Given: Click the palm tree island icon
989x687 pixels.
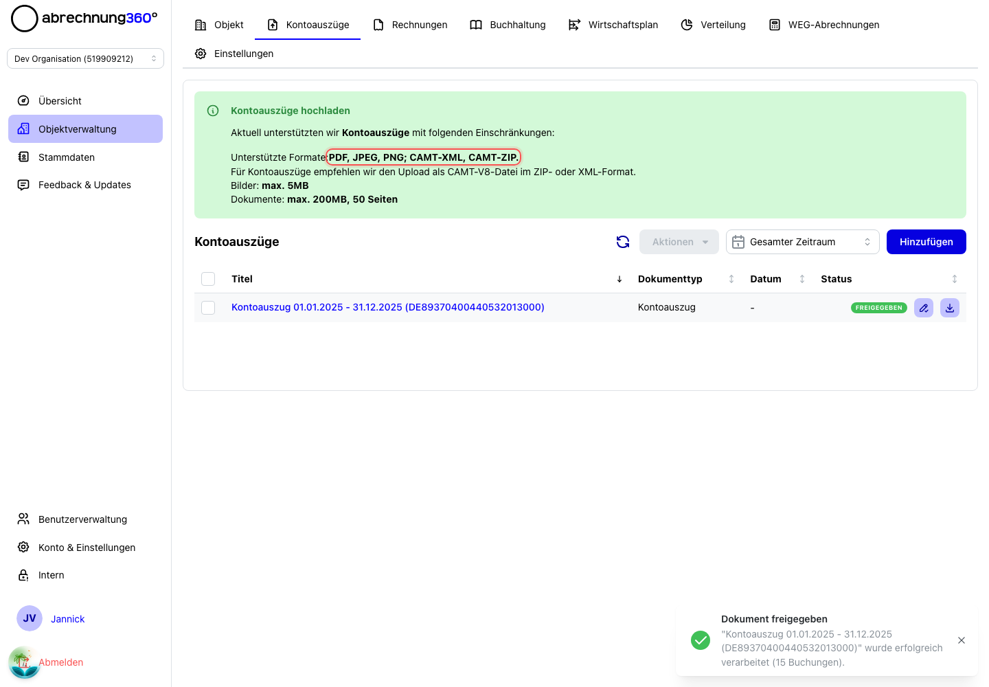Looking at the screenshot, I should point(24,663).
